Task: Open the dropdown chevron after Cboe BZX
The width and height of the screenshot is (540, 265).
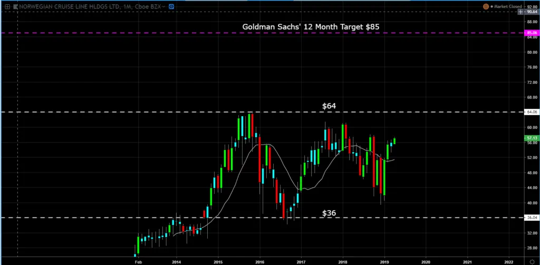Action: [x=163, y=6]
